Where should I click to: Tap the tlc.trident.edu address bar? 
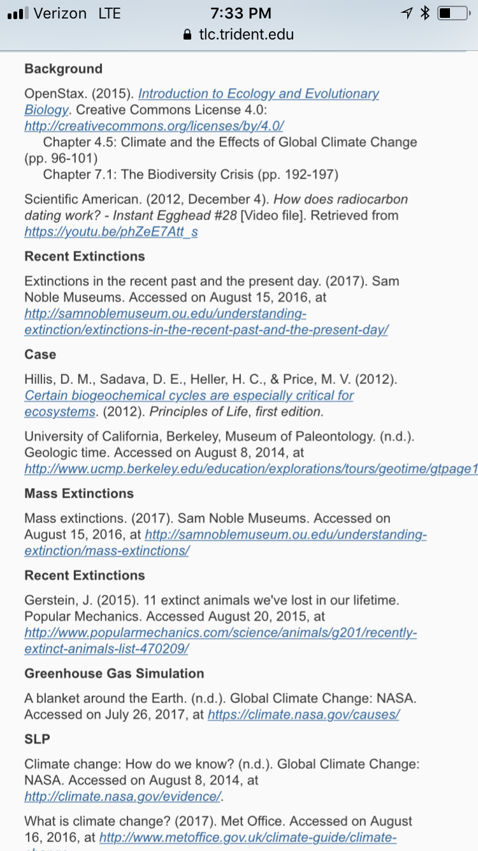click(x=245, y=34)
